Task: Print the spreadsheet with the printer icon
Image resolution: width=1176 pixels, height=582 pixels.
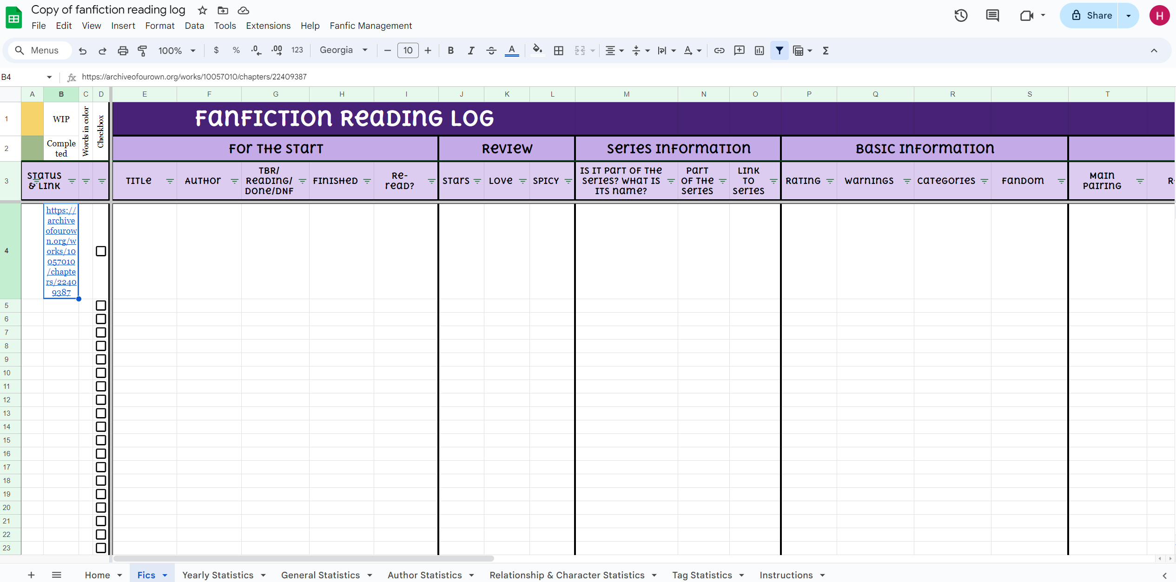Action: pos(123,51)
